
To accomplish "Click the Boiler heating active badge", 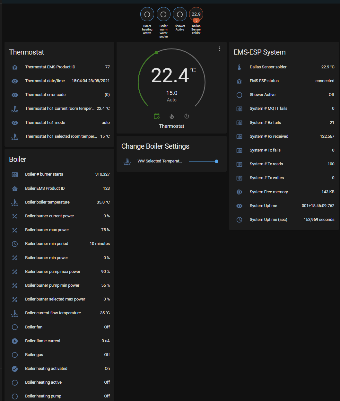I will (x=147, y=14).
